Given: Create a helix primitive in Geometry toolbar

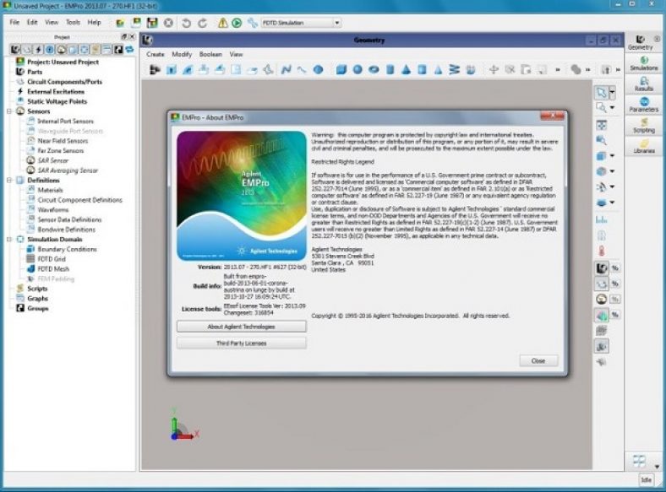Looking at the screenshot, I should [x=454, y=69].
